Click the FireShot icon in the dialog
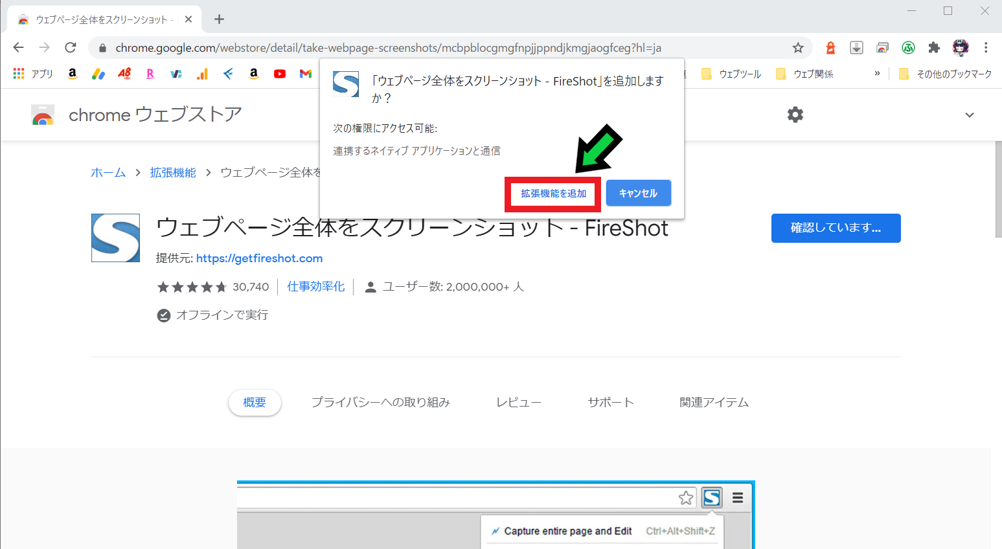 [346, 85]
